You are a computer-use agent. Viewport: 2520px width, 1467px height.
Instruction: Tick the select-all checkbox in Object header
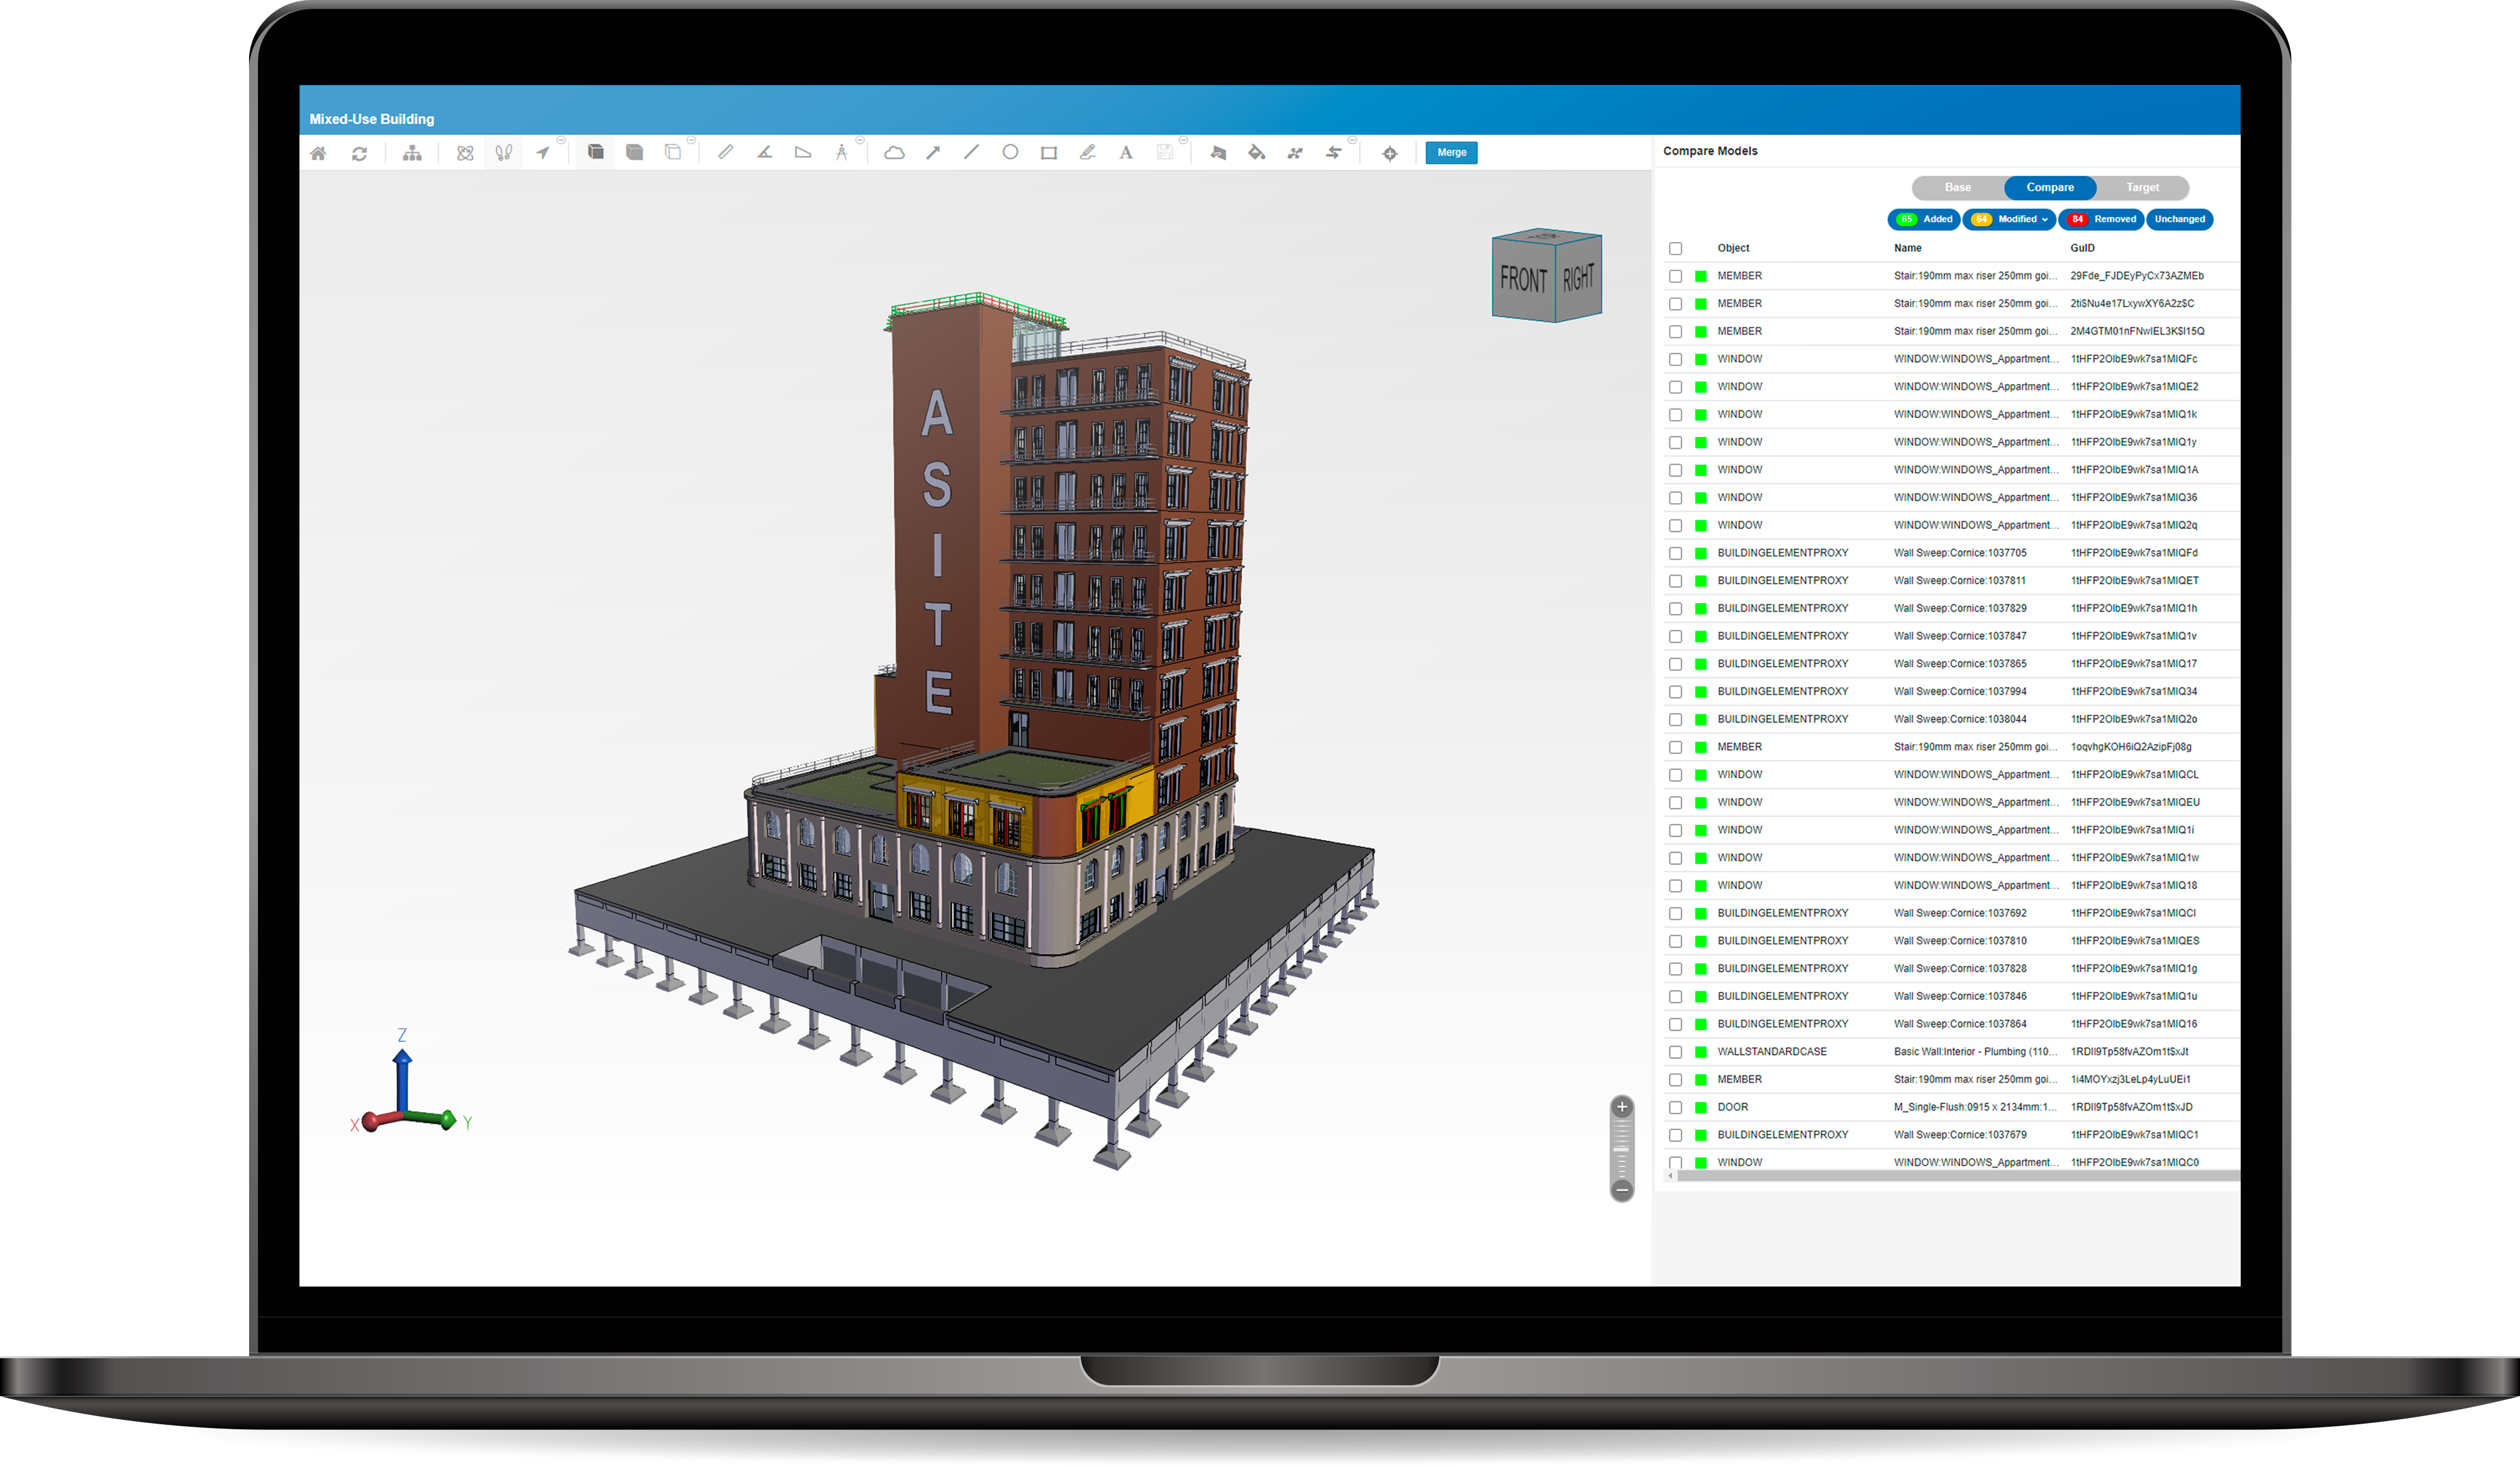(1676, 249)
